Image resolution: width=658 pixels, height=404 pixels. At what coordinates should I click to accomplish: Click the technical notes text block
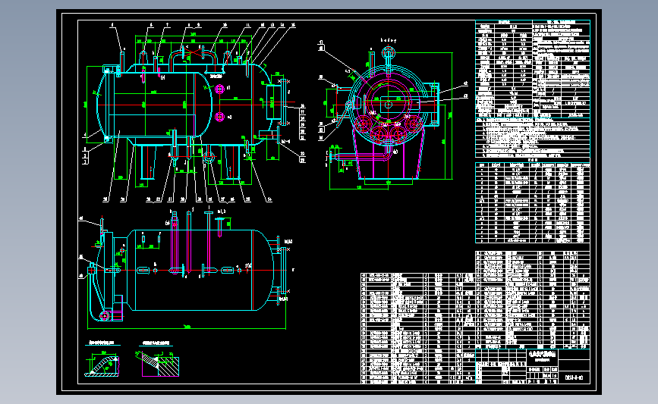tap(533, 138)
